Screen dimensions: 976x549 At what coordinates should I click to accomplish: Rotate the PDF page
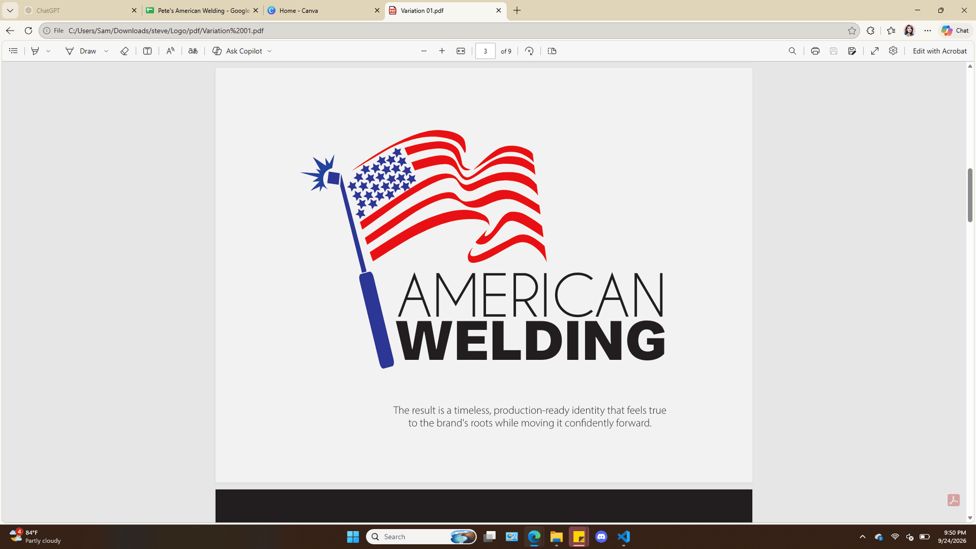point(529,51)
